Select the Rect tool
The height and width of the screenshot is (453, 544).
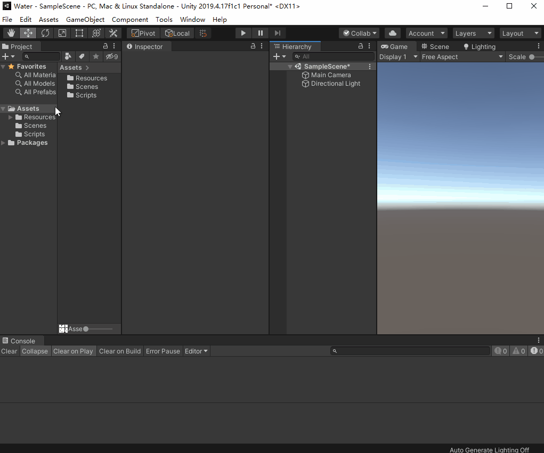[x=79, y=33]
